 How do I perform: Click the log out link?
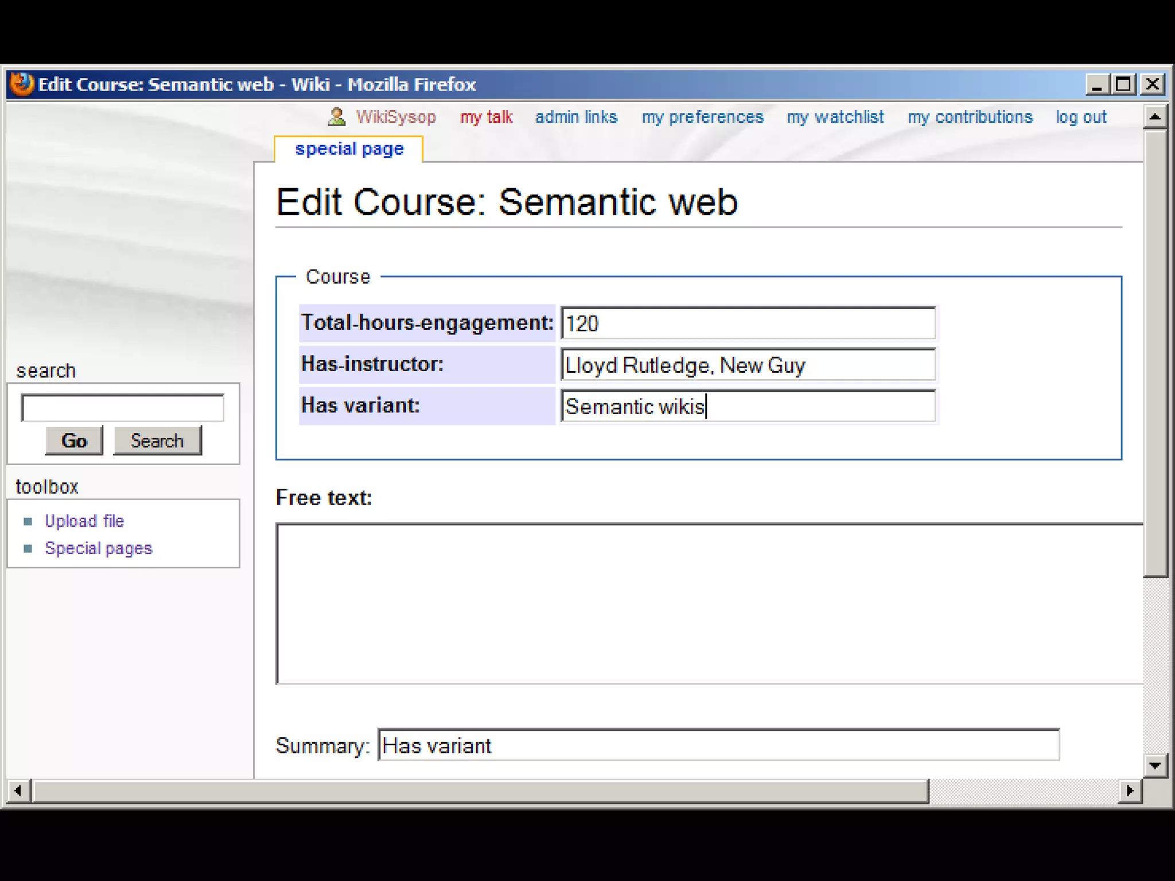pos(1081,117)
